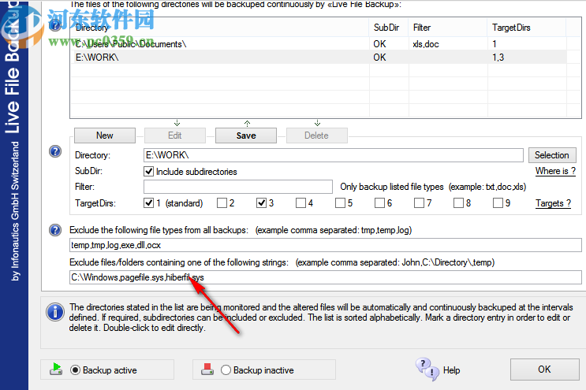Image resolution: width=586 pixels, height=390 pixels.
Task: Click the red Backup inactive icon
Action: [207, 369]
